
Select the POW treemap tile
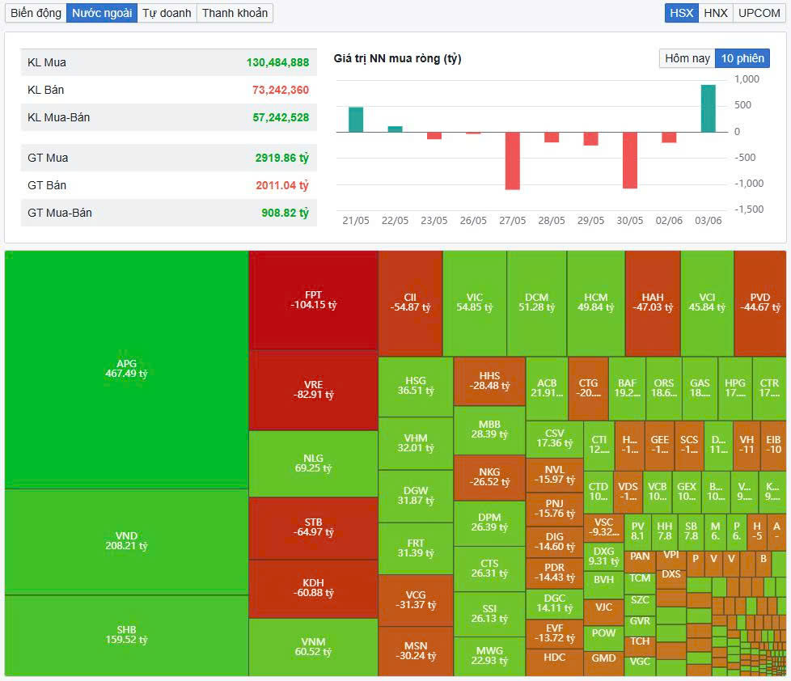pos(604,638)
